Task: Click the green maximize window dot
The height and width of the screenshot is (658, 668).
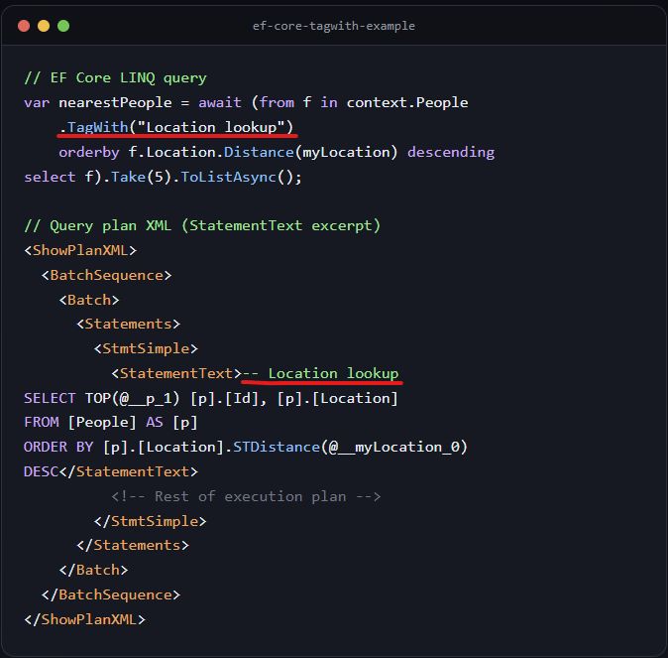Action: pos(63,26)
